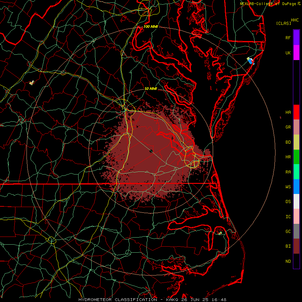Click the 'GR' legend label
Viewport: 302px width, 302px height.
pyautogui.click(x=288, y=127)
